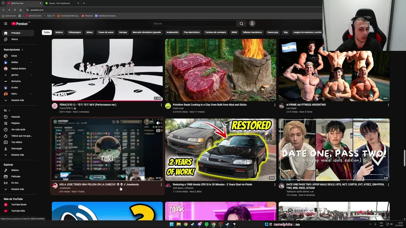Open Suscripciones section chevron header
The width and height of the screenshot is (406, 228).
pos(13,50)
